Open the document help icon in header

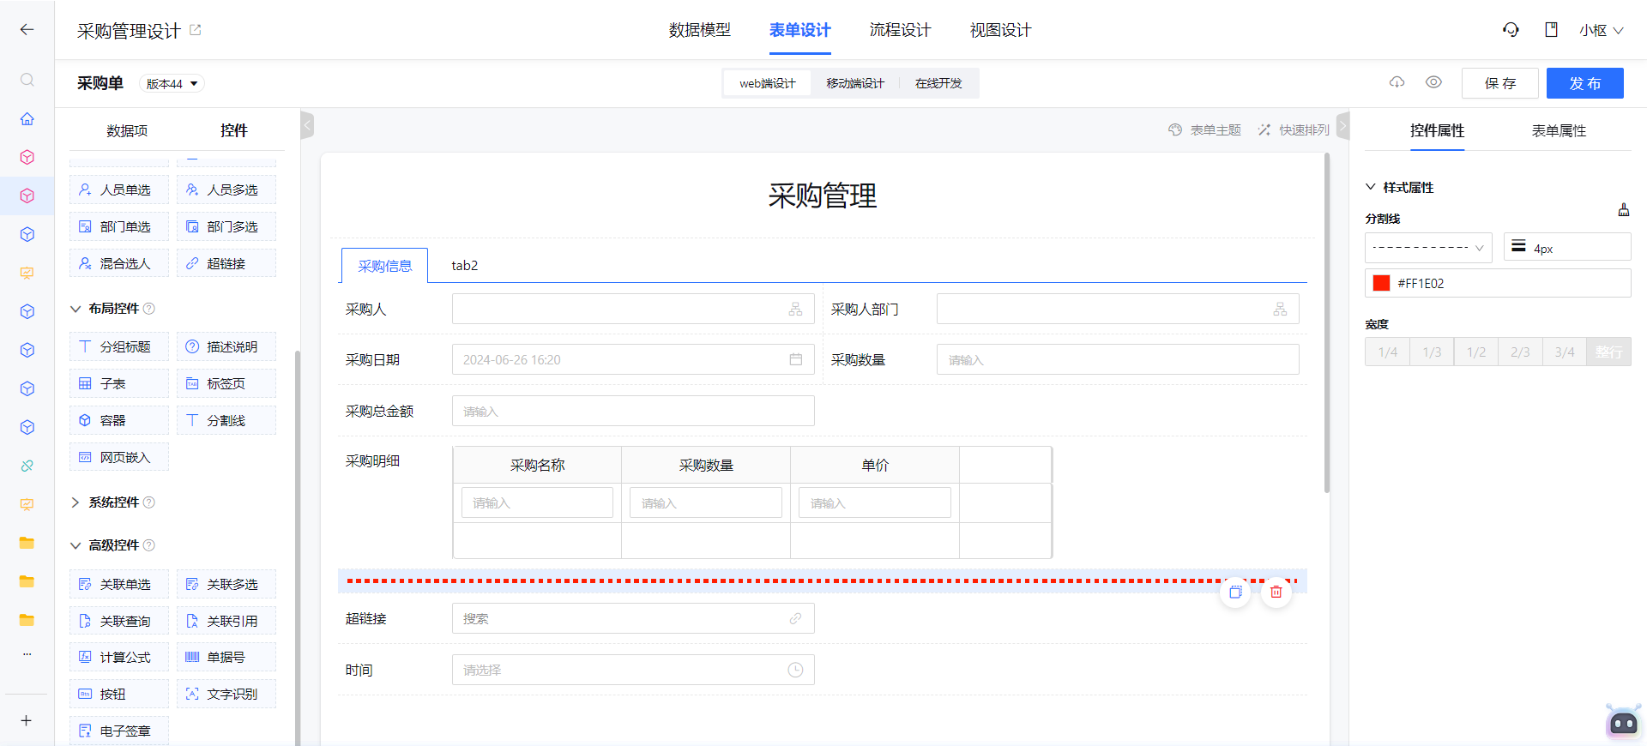tap(1551, 30)
